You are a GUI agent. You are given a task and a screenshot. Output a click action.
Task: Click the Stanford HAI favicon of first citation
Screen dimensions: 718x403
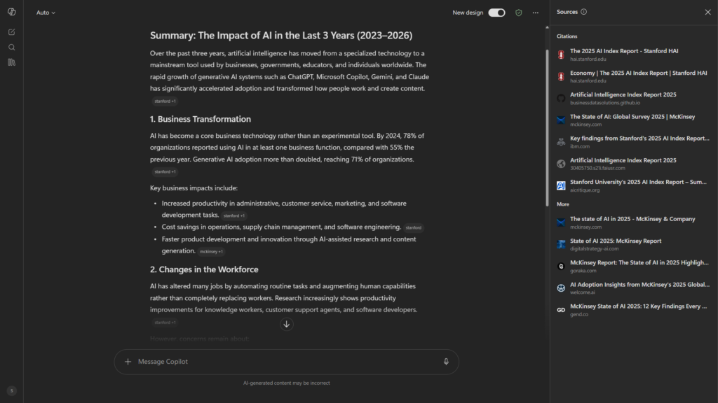click(561, 55)
